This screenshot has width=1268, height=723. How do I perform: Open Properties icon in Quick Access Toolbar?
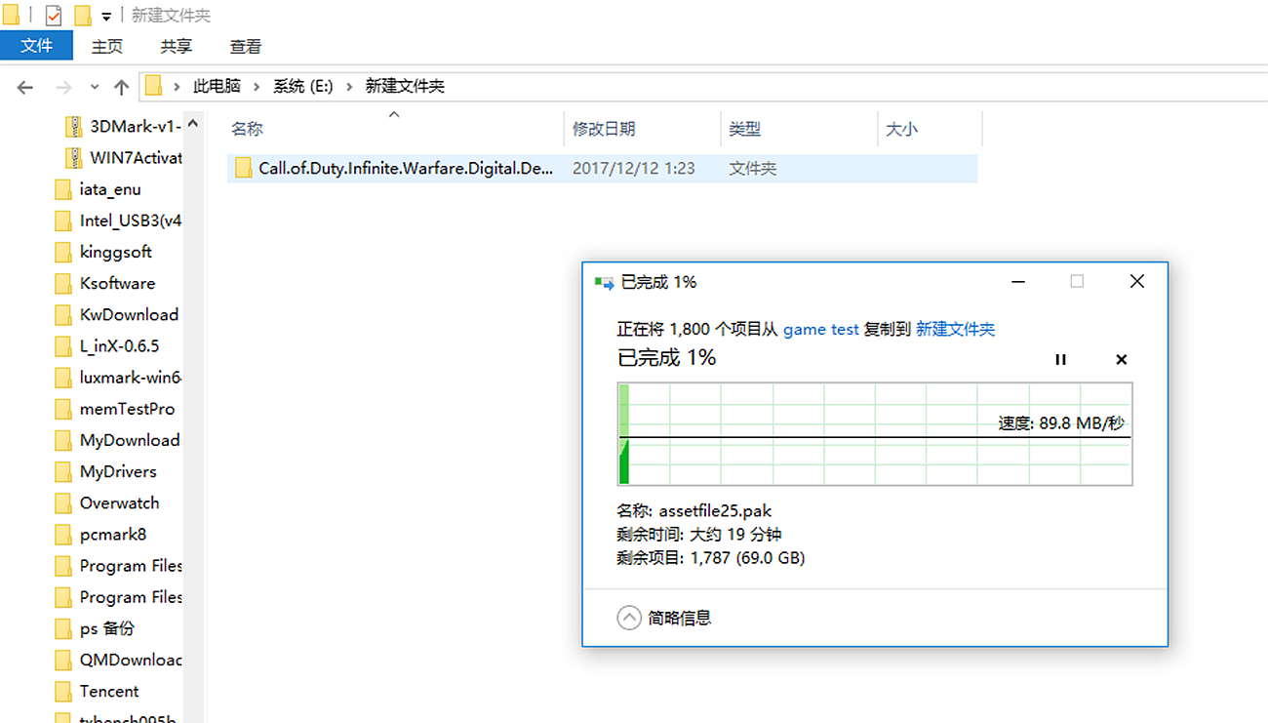54,14
